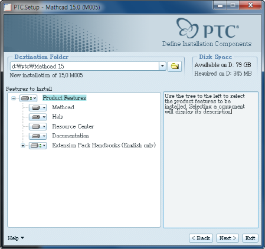Viewport: 265px width, 249px height.
Task: Open the Help menu at bottom left
Action: click(16, 238)
